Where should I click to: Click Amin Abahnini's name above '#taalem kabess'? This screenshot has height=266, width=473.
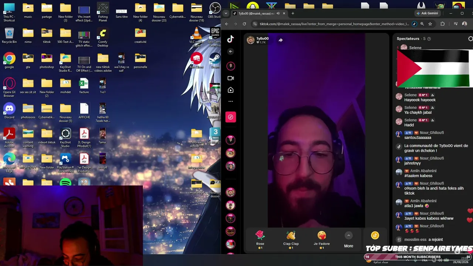click(423, 171)
